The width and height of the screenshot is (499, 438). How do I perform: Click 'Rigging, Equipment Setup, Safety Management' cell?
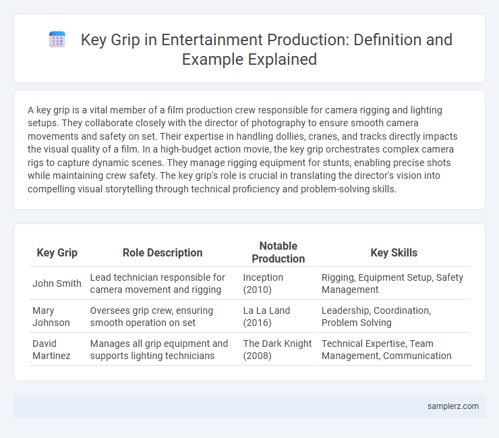(x=394, y=283)
